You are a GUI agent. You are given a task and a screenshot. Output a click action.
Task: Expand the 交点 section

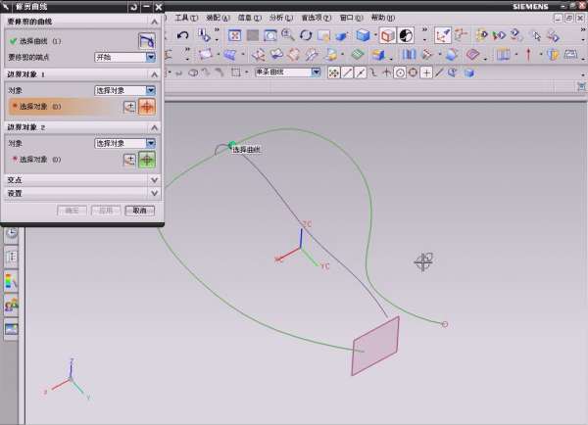80,180
